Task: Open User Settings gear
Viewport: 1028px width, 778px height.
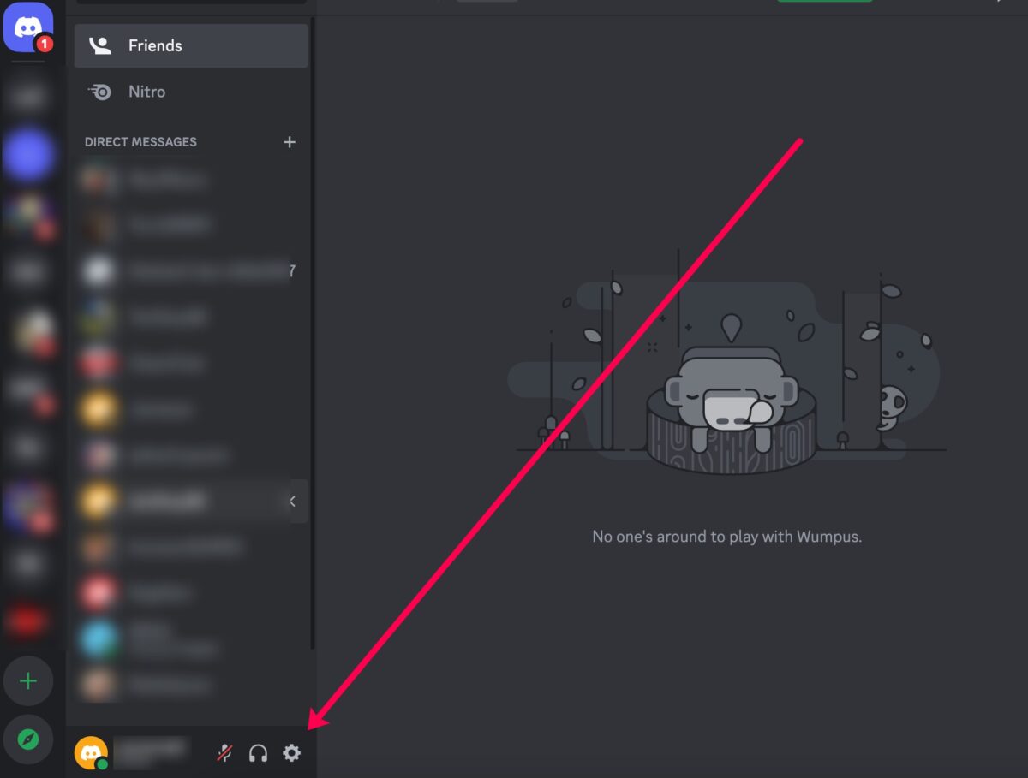Action: click(x=292, y=753)
